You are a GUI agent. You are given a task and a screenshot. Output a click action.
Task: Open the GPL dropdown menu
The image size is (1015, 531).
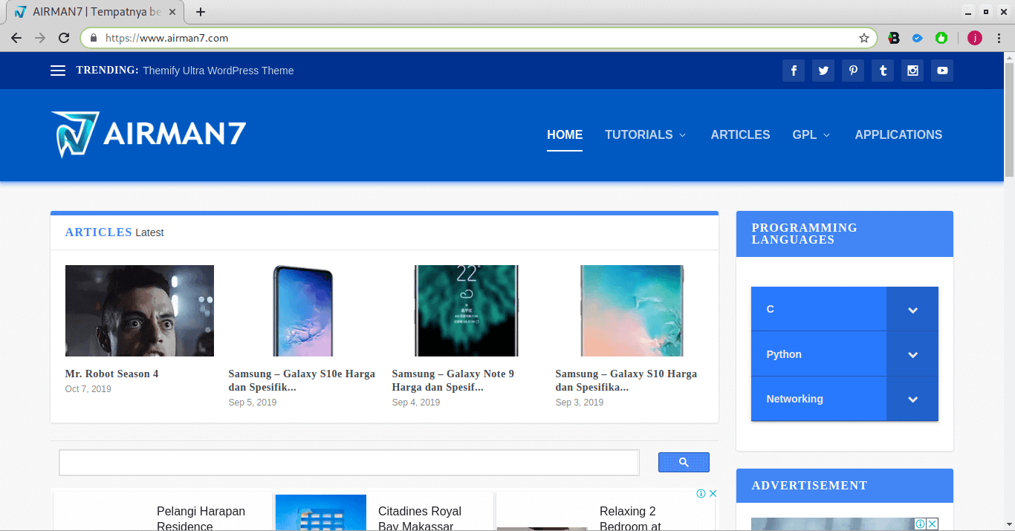(811, 134)
